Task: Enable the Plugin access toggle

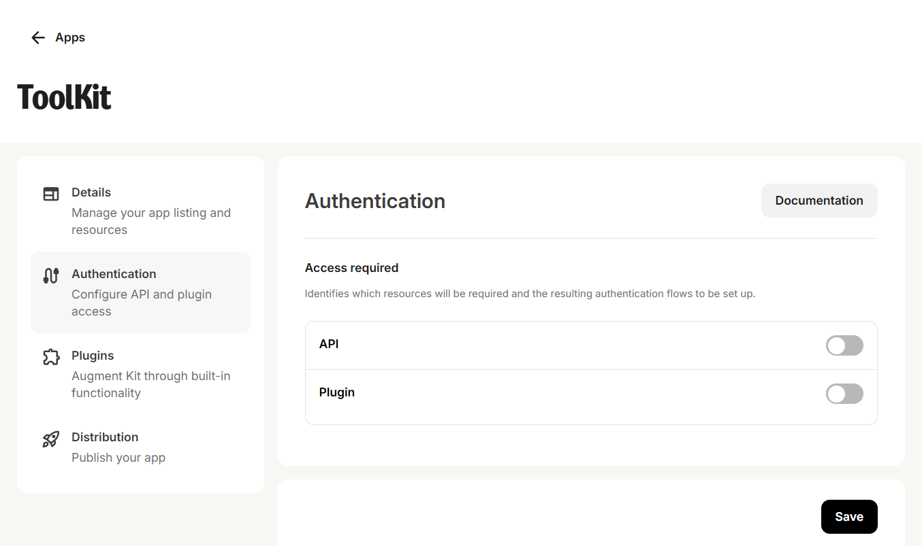Action: (844, 394)
